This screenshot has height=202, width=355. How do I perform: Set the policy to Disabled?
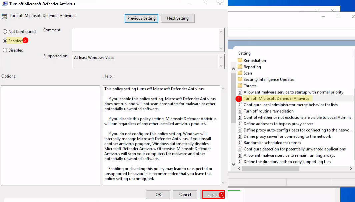5,50
